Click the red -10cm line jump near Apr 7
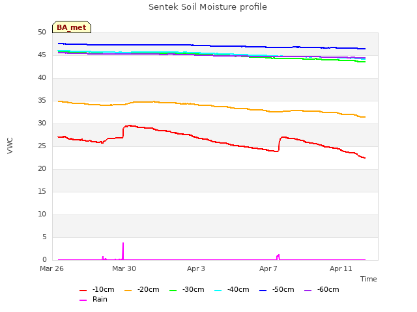Screen dimensions: 417x312 pyautogui.click(x=280, y=144)
